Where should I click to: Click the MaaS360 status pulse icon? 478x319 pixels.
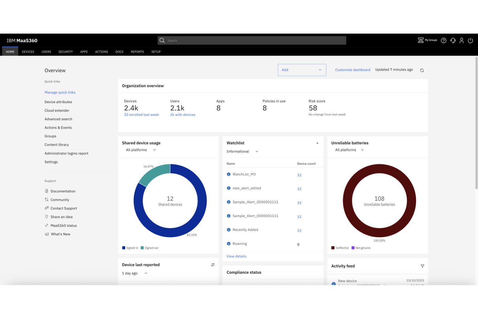coord(47,225)
